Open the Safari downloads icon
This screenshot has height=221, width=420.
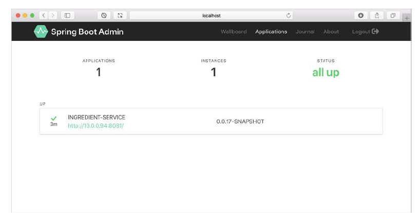point(361,15)
